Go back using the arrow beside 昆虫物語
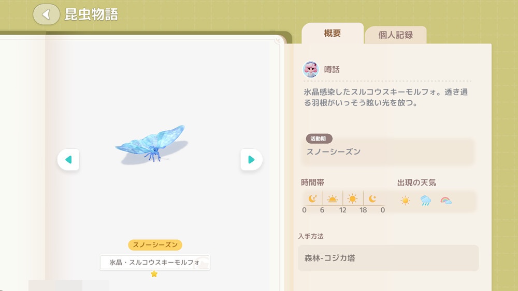 (x=46, y=14)
